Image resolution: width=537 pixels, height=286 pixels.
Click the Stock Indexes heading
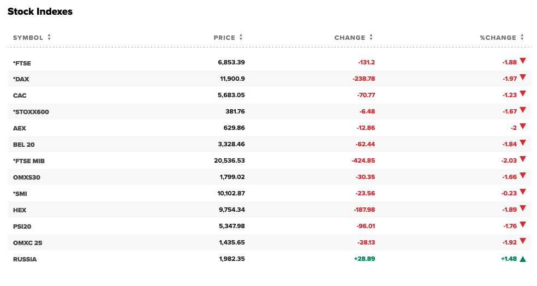(40, 11)
